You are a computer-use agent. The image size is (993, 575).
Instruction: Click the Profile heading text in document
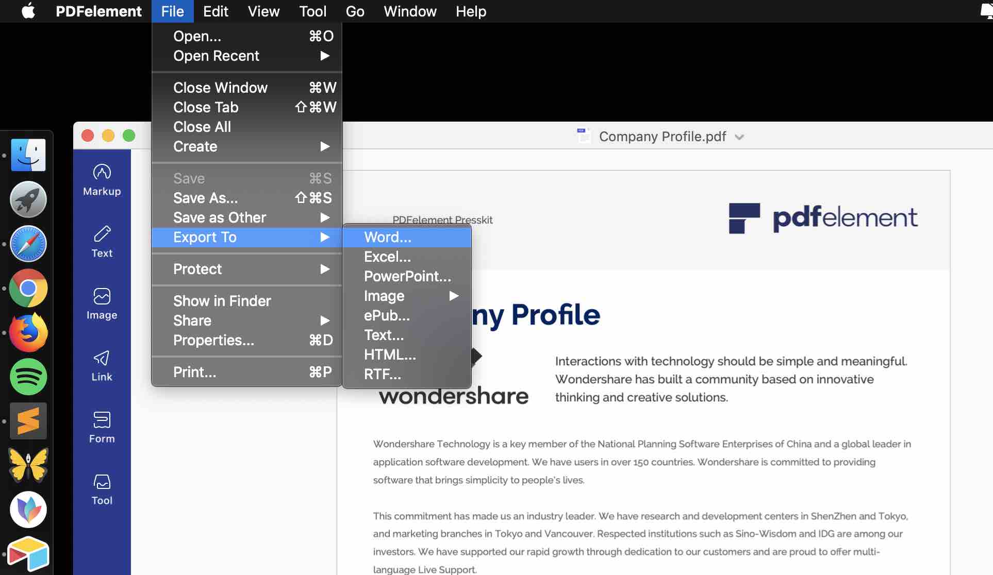[555, 315]
